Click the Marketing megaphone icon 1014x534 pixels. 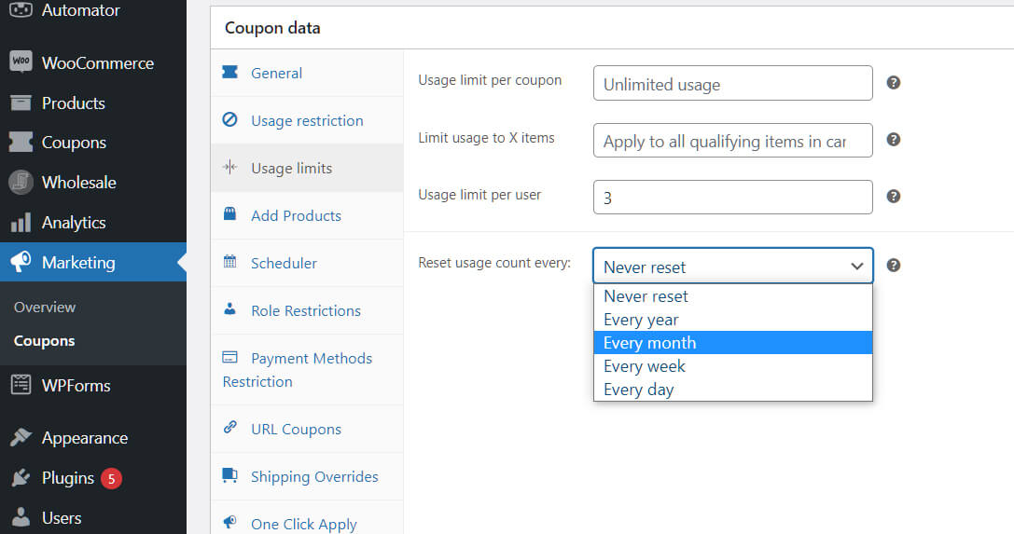[x=21, y=263]
